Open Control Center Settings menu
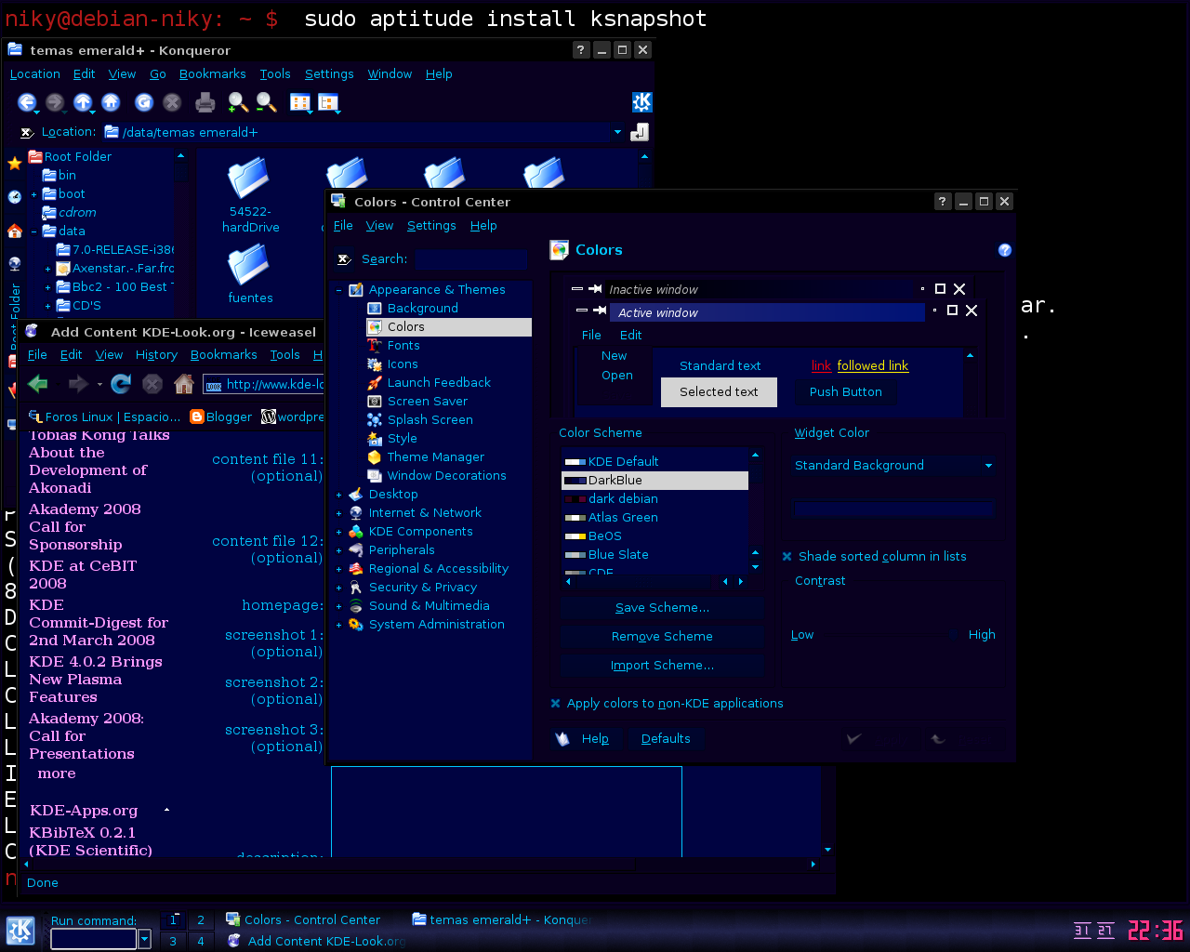The height and width of the screenshot is (952, 1190). click(x=431, y=225)
